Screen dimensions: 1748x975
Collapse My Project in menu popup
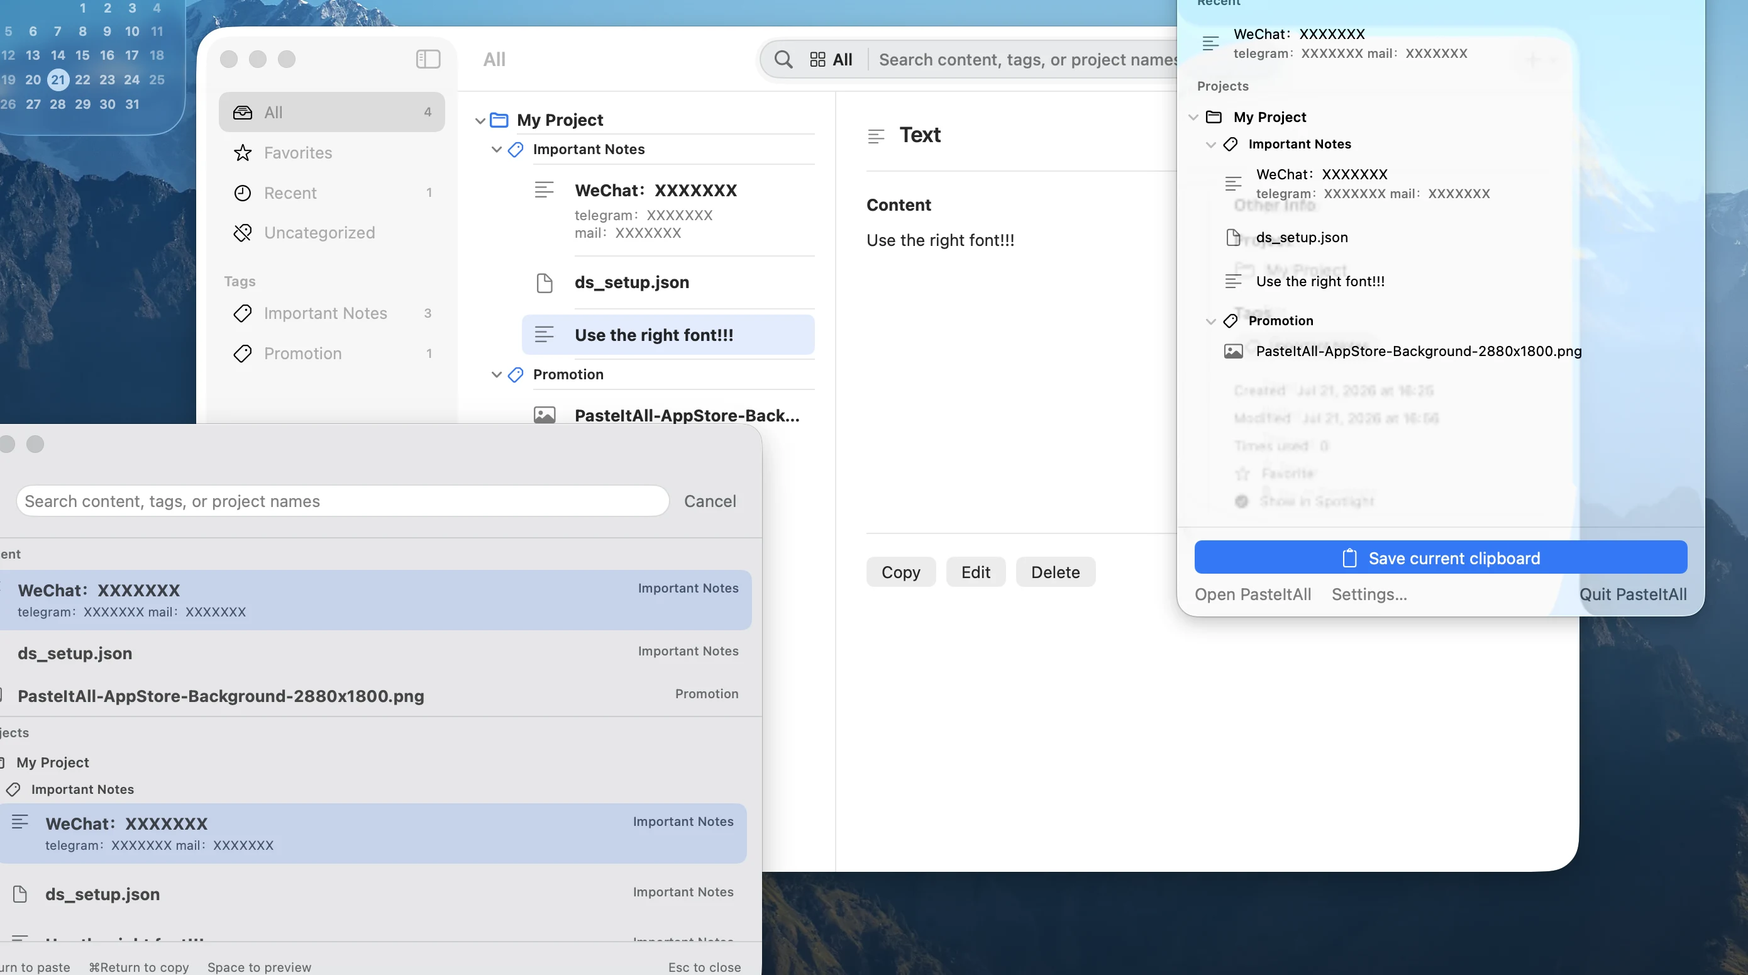[x=1193, y=117]
